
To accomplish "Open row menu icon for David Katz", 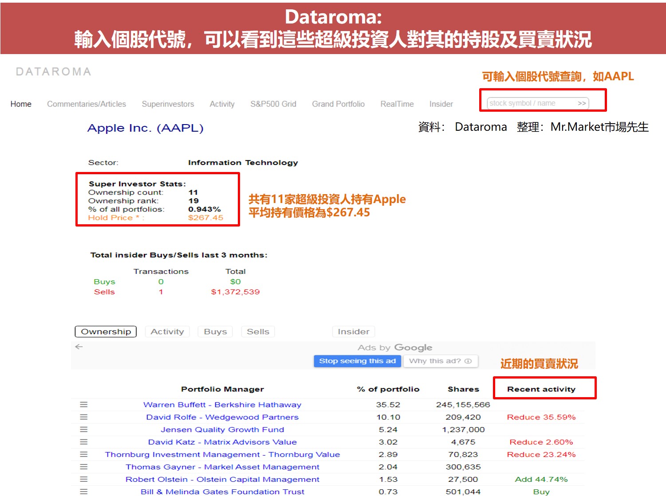I will click(83, 442).
